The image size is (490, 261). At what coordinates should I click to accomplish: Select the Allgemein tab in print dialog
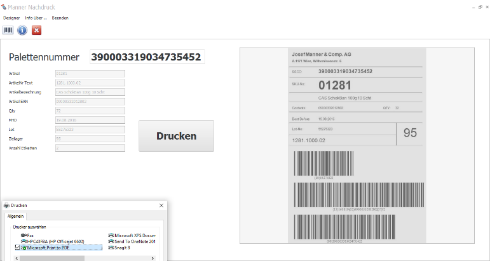click(16, 216)
